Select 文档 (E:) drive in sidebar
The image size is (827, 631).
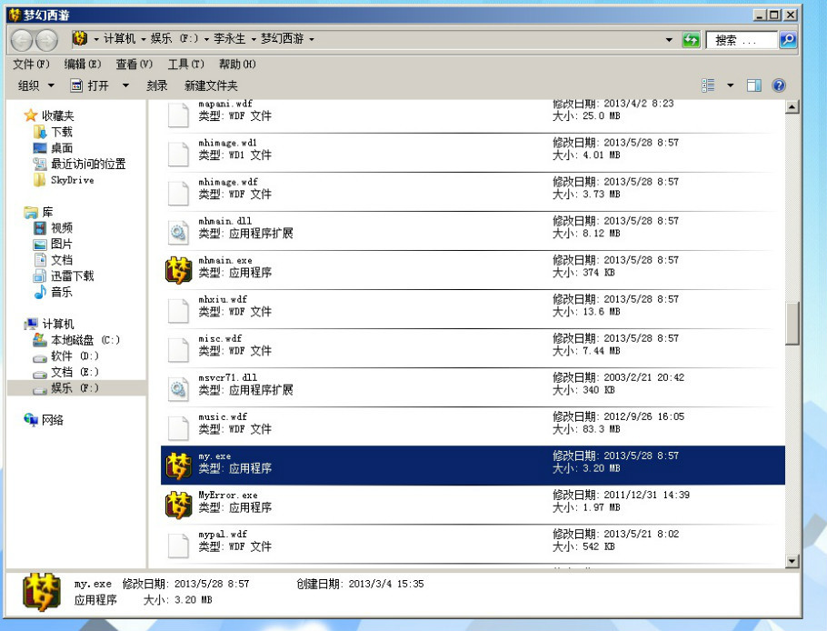pos(75,372)
